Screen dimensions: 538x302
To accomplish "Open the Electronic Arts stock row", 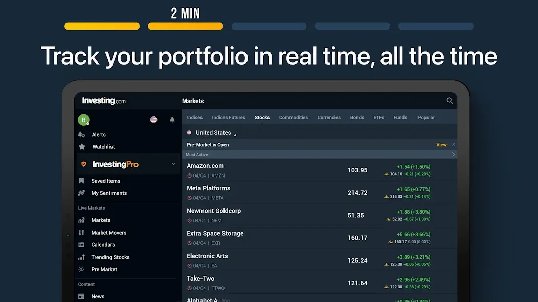I will (320, 261).
